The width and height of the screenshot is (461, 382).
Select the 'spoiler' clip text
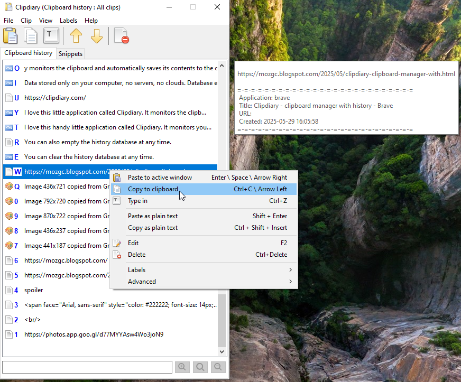point(33,290)
